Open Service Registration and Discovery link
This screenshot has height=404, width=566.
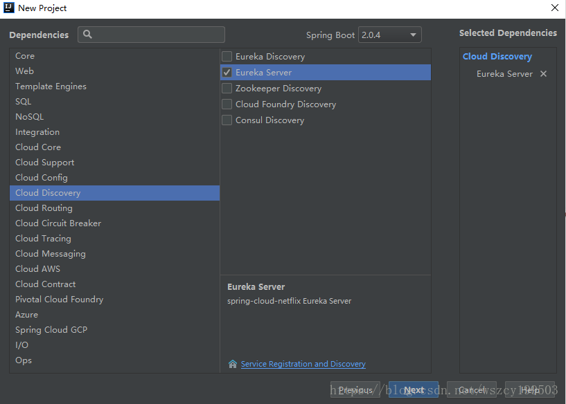(303, 364)
